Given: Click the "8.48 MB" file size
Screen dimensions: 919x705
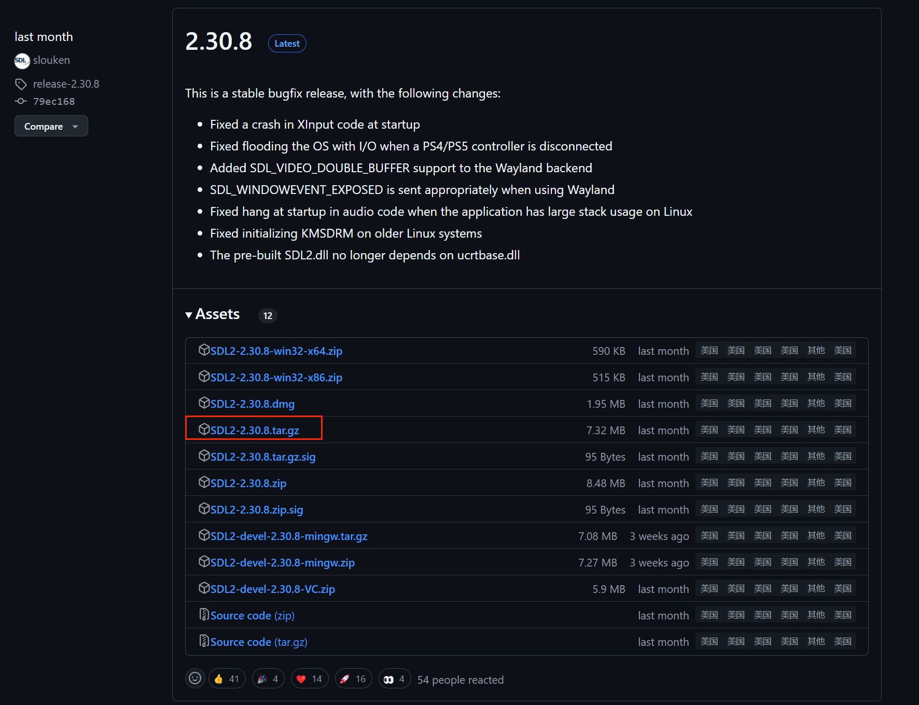Looking at the screenshot, I should tap(606, 483).
